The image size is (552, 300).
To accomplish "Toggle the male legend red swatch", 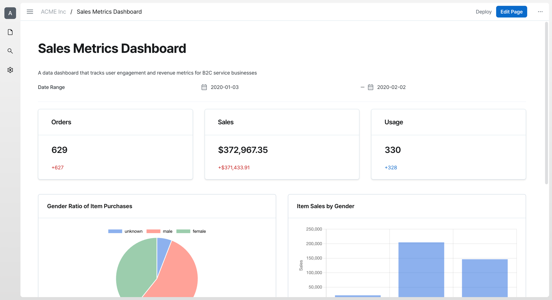I will [x=153, y=231].
